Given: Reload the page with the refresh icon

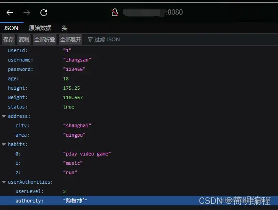Looking at the screenshot, I should tap(44, 13).
